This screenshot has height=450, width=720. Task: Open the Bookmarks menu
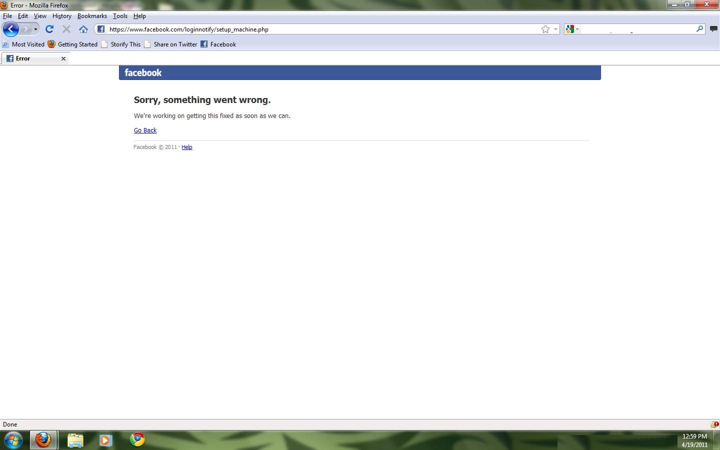[92, 16]
